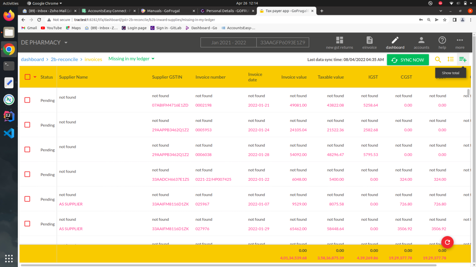Click the SYNC NOW button

[408, 60]
